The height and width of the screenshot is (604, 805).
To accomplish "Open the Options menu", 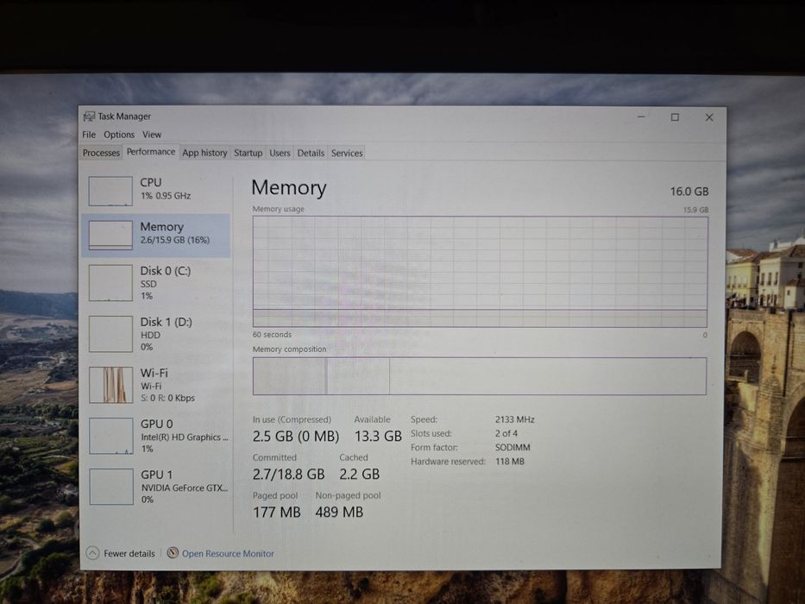I will coord(118,135).
